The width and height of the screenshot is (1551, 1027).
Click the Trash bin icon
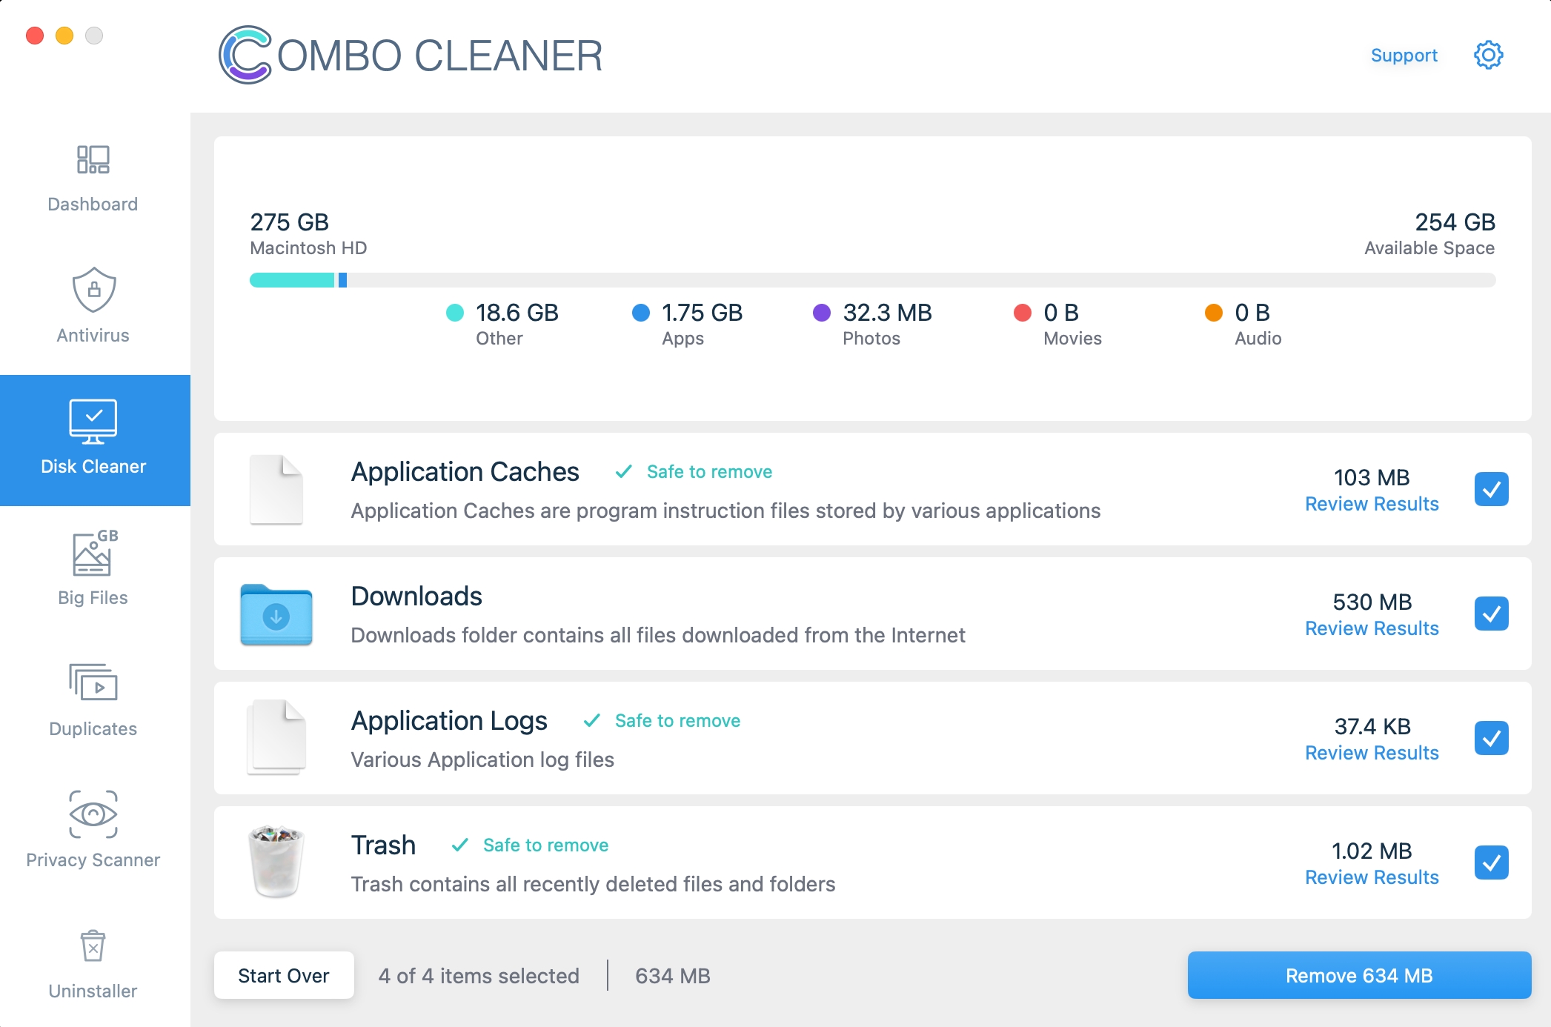[276, 862]
